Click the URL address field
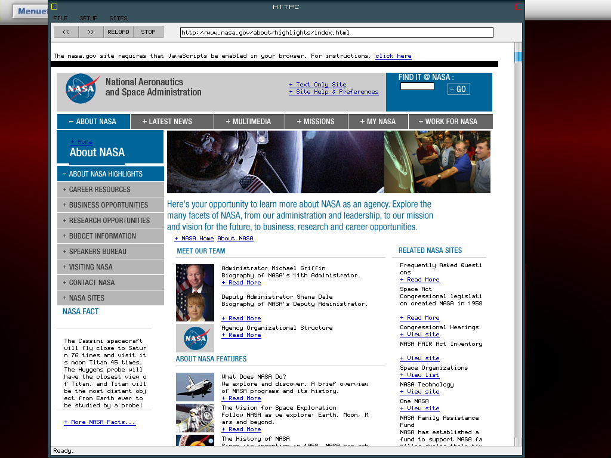 pyautogui.click(x=337, y=32)
